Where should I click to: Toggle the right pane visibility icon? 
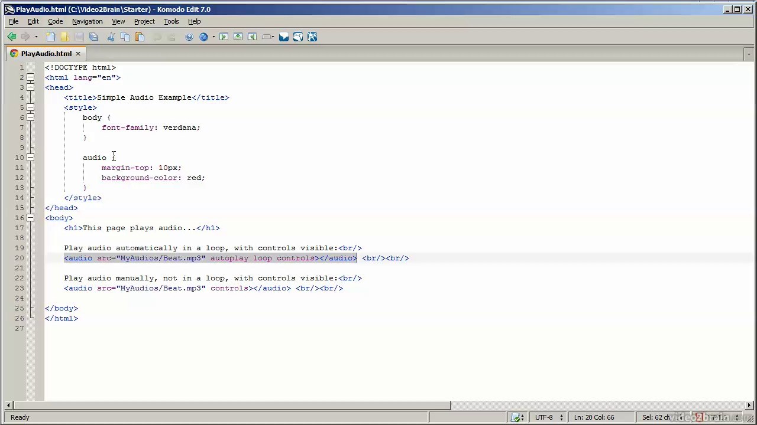pos(252,37)
